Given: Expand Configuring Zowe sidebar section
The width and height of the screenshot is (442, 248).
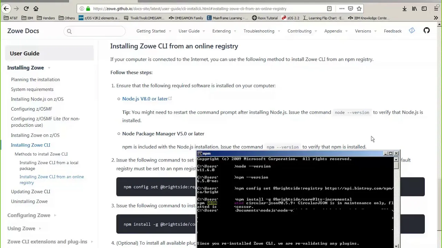Looking at the screenshot, I should [32, 215].
